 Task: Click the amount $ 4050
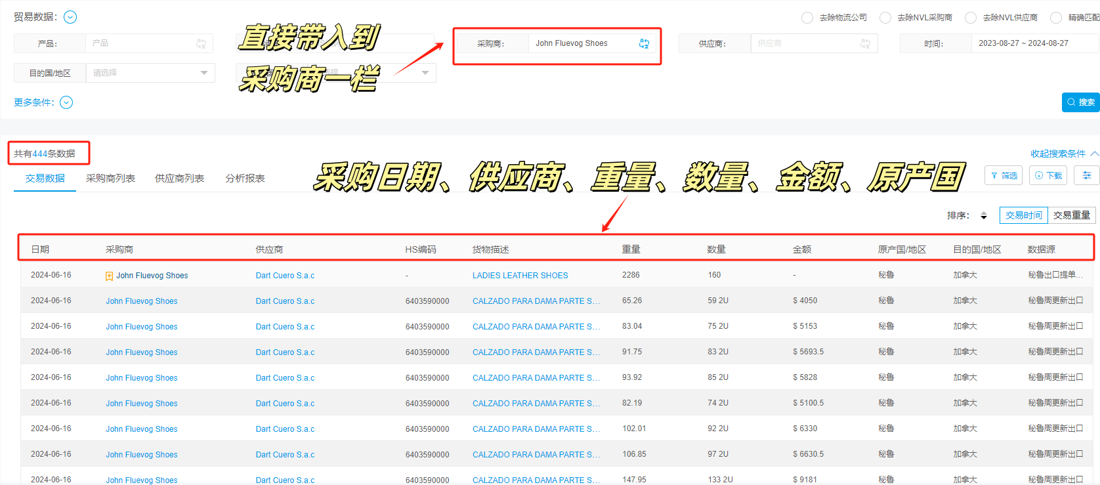(805, 301)
